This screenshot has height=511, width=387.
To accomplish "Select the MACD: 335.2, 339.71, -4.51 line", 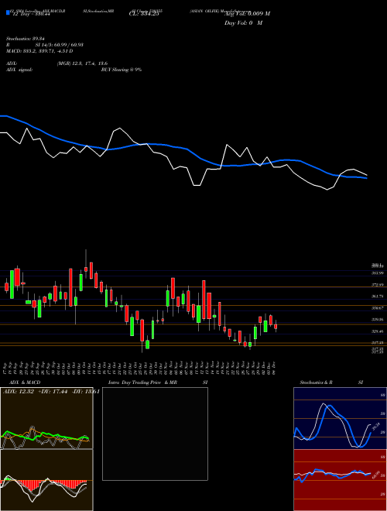I will [39, 51].
